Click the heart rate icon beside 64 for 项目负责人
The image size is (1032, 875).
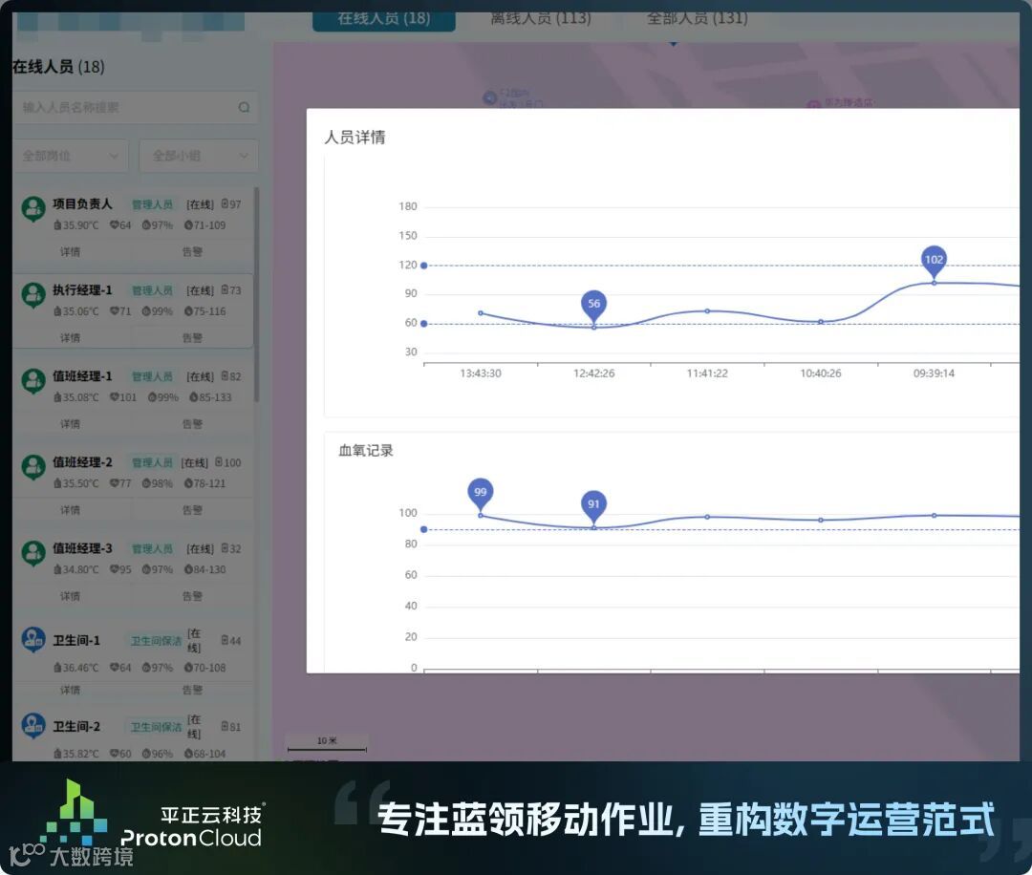tap(114, 225)
